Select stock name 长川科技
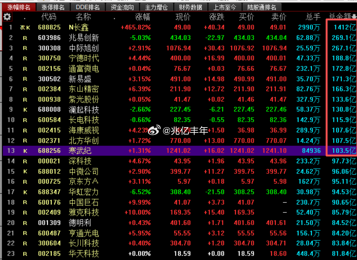Image resolution: width=357 pixels, height=260 pixels. (x=84, y=243)
